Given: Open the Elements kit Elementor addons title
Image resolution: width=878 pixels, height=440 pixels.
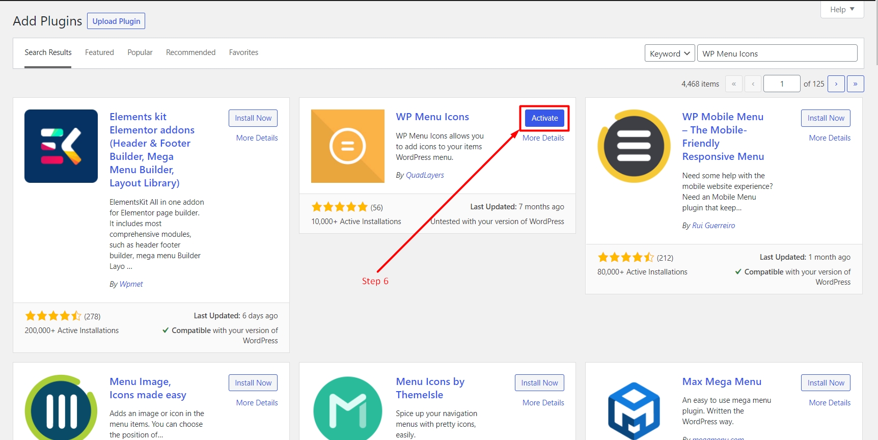Looking at the screenshot, I should pos(152,150).
